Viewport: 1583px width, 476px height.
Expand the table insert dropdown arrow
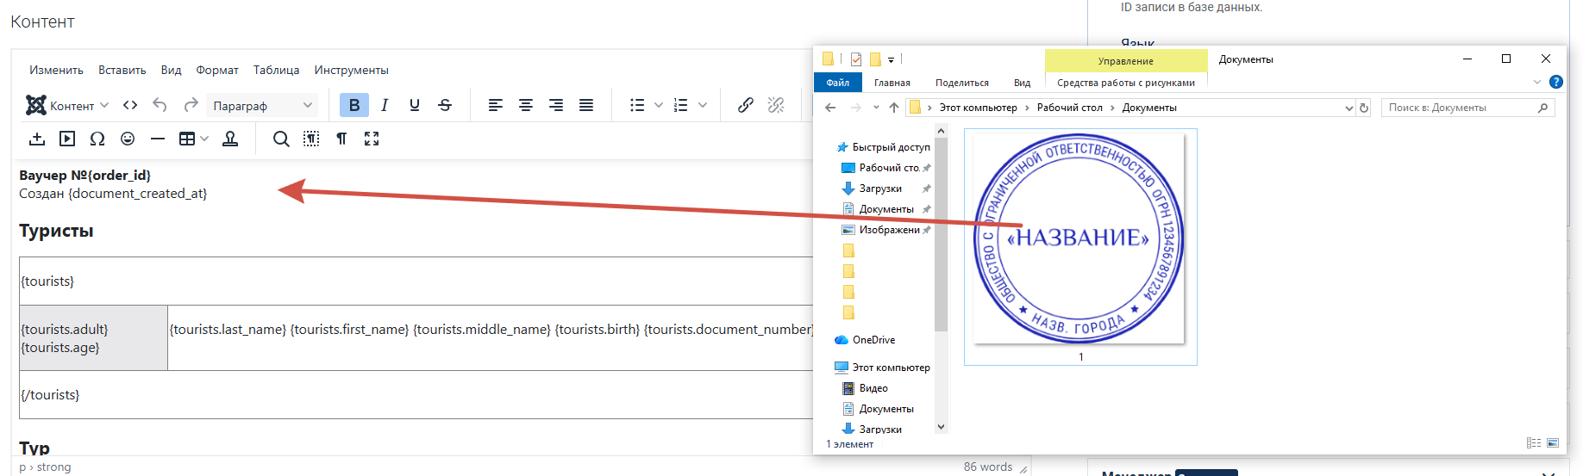[x=204, y=139]
